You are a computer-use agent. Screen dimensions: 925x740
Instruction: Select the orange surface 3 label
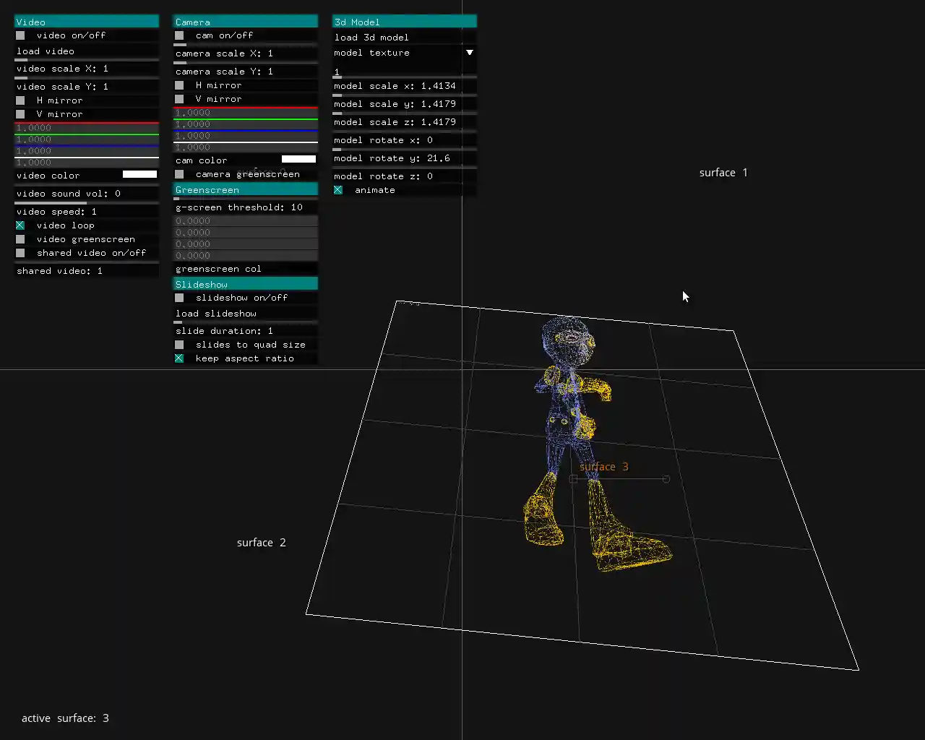click(x=604, y=467)
